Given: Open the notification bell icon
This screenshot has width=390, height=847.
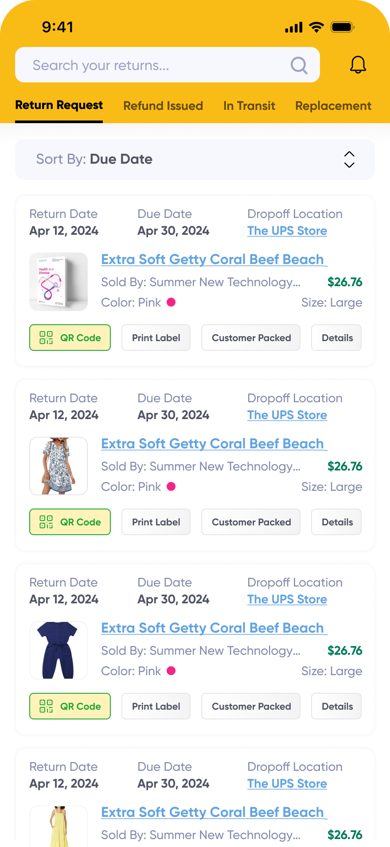Looking at the screenshot, I should [358, 65].
